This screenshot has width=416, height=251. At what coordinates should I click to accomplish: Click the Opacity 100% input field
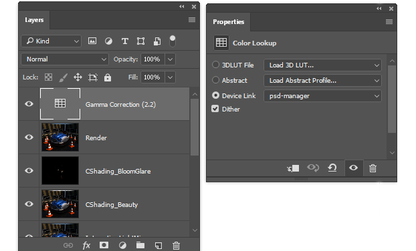click(152, 59)
